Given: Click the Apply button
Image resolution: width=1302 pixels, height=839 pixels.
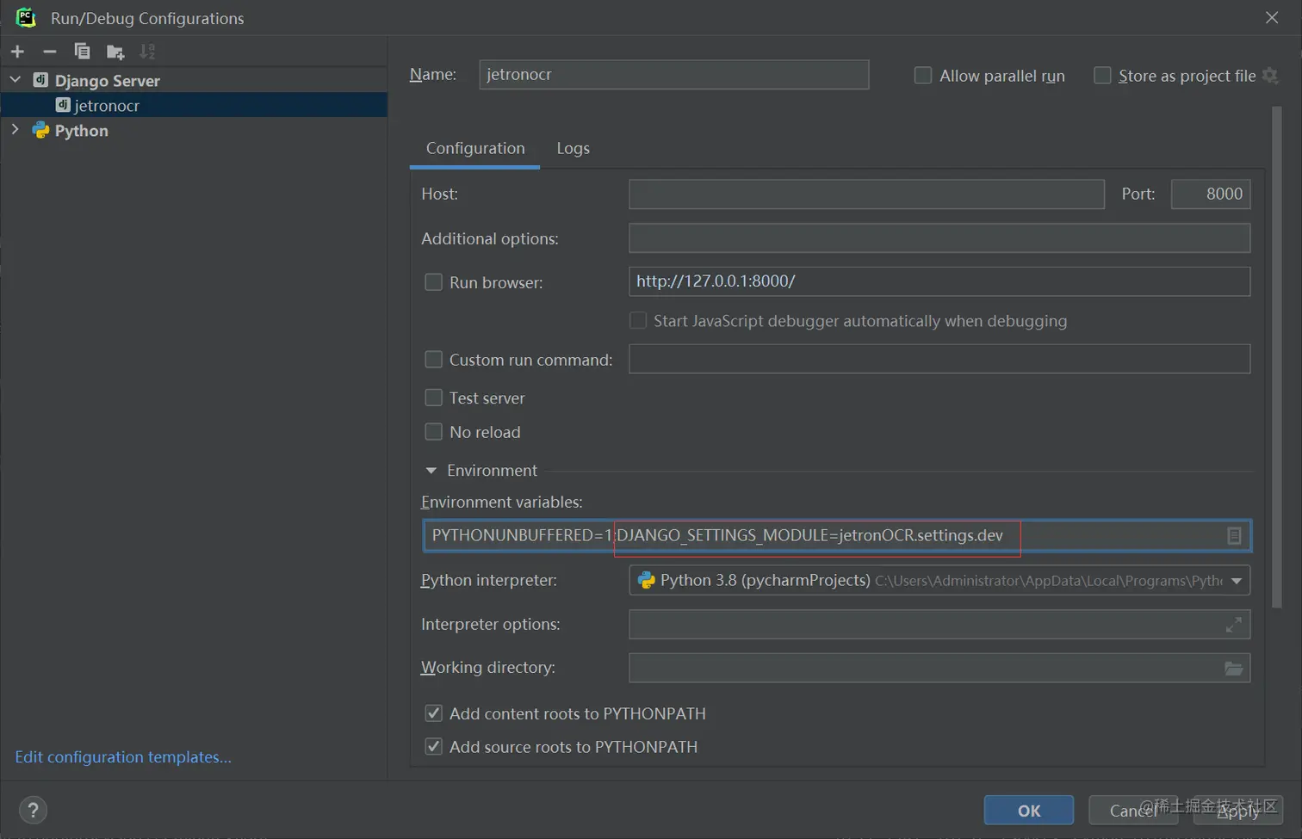Looking at the screenshot, I should coord(1238,811).
